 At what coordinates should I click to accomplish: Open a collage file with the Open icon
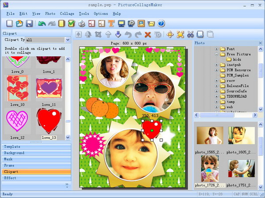pyautogui.click(x=19, y=23)
